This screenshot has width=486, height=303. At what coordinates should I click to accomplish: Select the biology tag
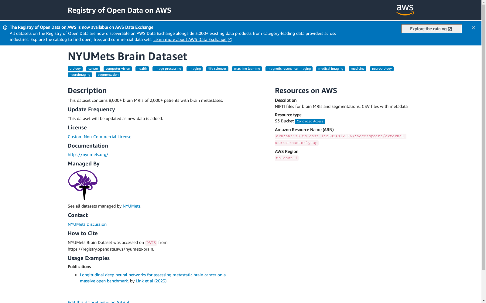click(x=75, y=69)
